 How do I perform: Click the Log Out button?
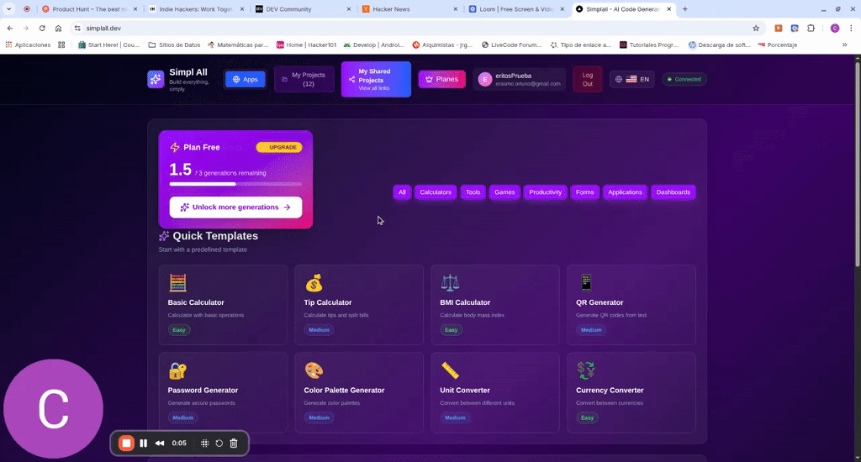click(588, 79)
